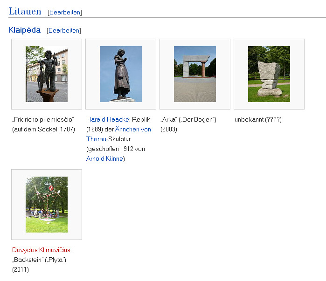Click the unbekannt (????) caption
The image size is (326, 281).
pyautogui.click(x=258, y=120)
